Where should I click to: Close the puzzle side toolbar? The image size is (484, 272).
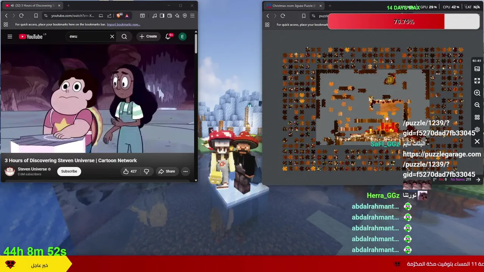pos(477,141)
